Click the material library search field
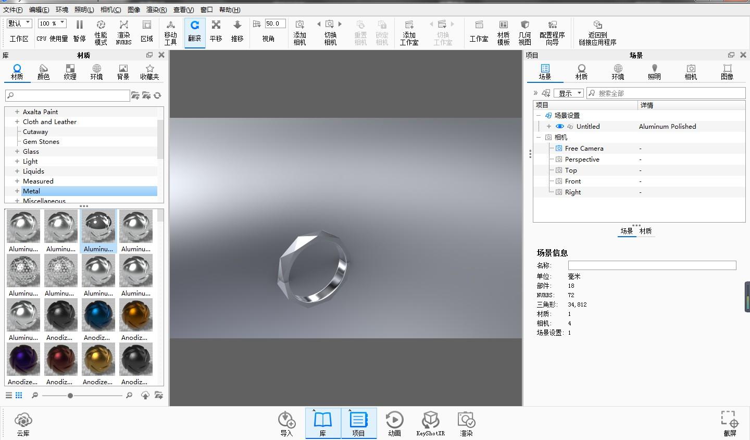 [x=67, y=95]
